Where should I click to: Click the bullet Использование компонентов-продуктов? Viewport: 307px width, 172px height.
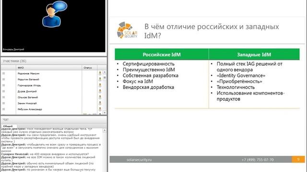(x=250, y=96)
